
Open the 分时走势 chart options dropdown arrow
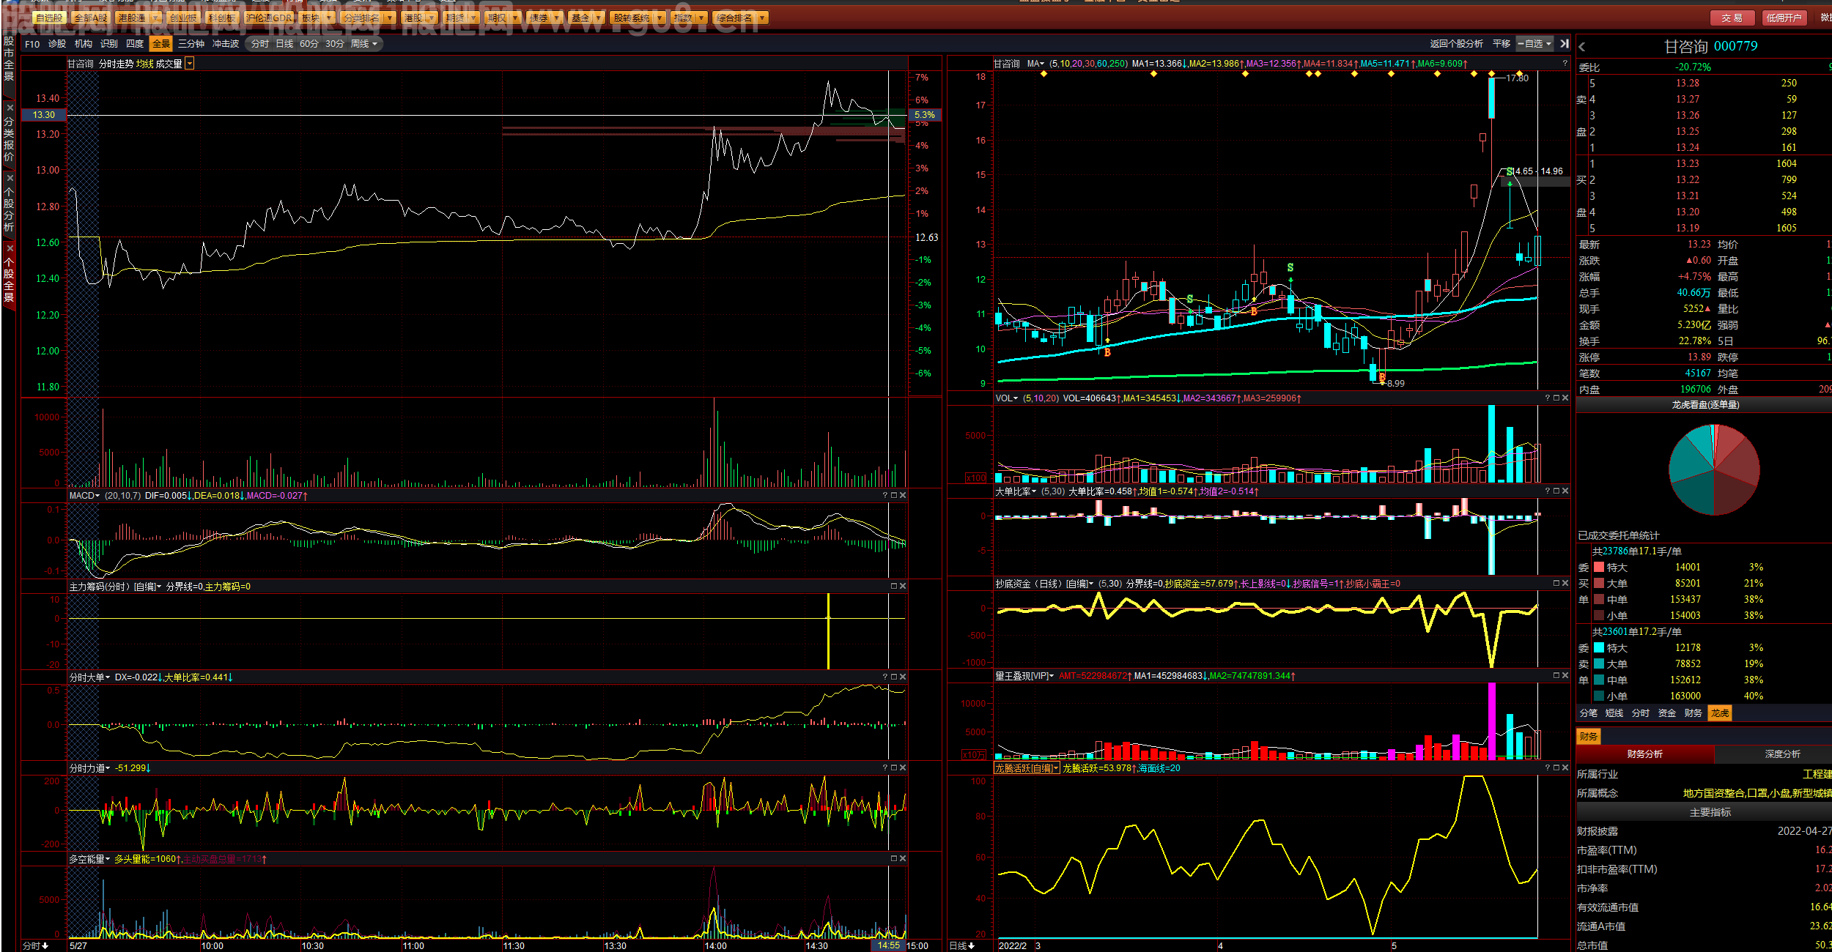tap(190, 64)
